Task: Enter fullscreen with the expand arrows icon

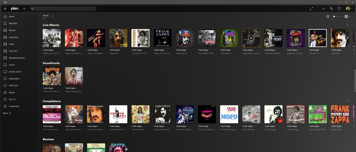Action: [x=311, y=9]
